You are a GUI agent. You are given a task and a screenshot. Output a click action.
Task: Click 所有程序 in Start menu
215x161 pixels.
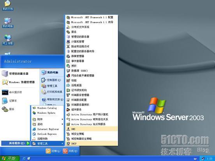click(16, 143)
